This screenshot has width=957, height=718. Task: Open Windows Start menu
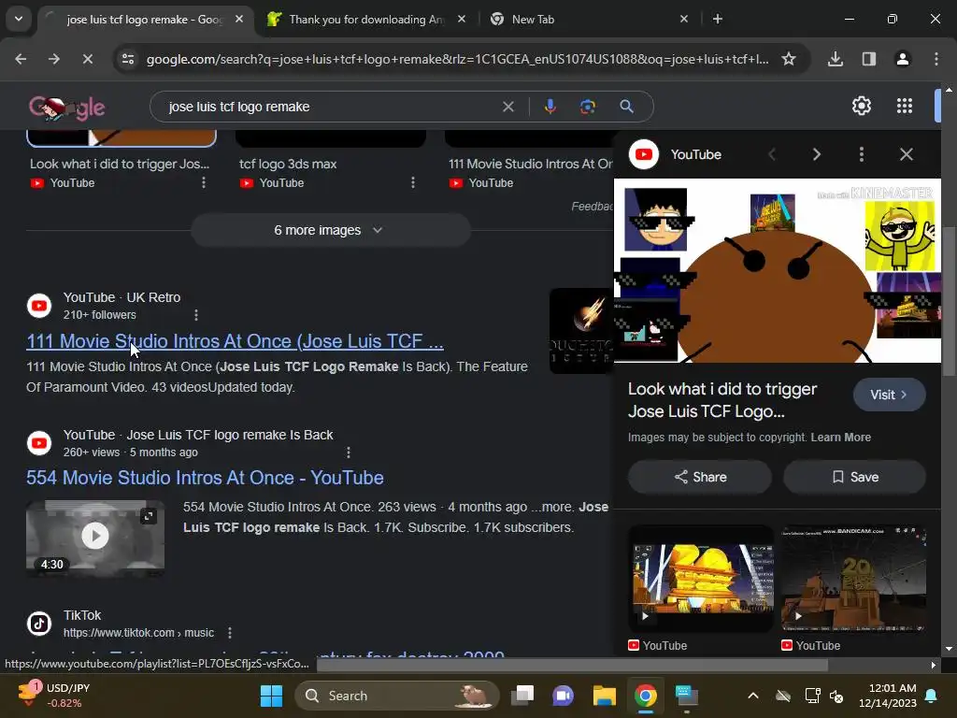click(271, 696)
